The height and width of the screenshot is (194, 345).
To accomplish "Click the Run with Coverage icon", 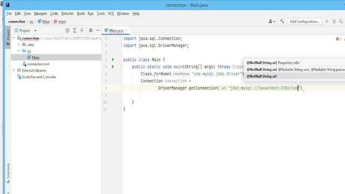I will [x=341, y=22].
